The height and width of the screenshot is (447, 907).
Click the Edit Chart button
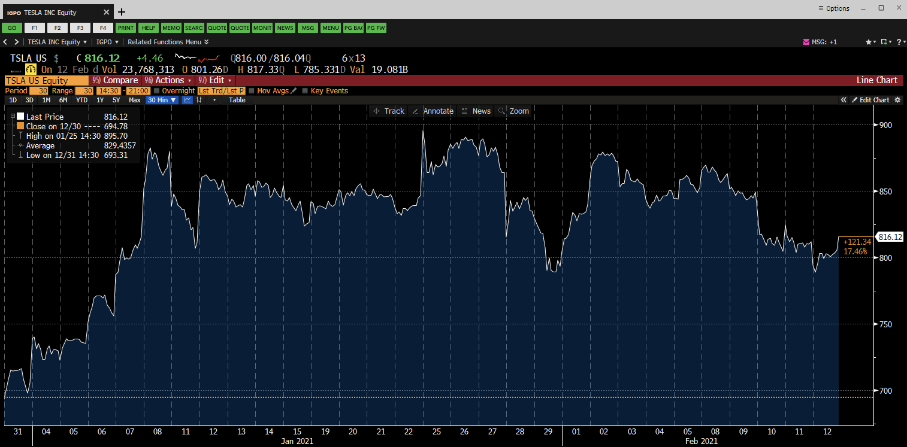tap(870, 100)
